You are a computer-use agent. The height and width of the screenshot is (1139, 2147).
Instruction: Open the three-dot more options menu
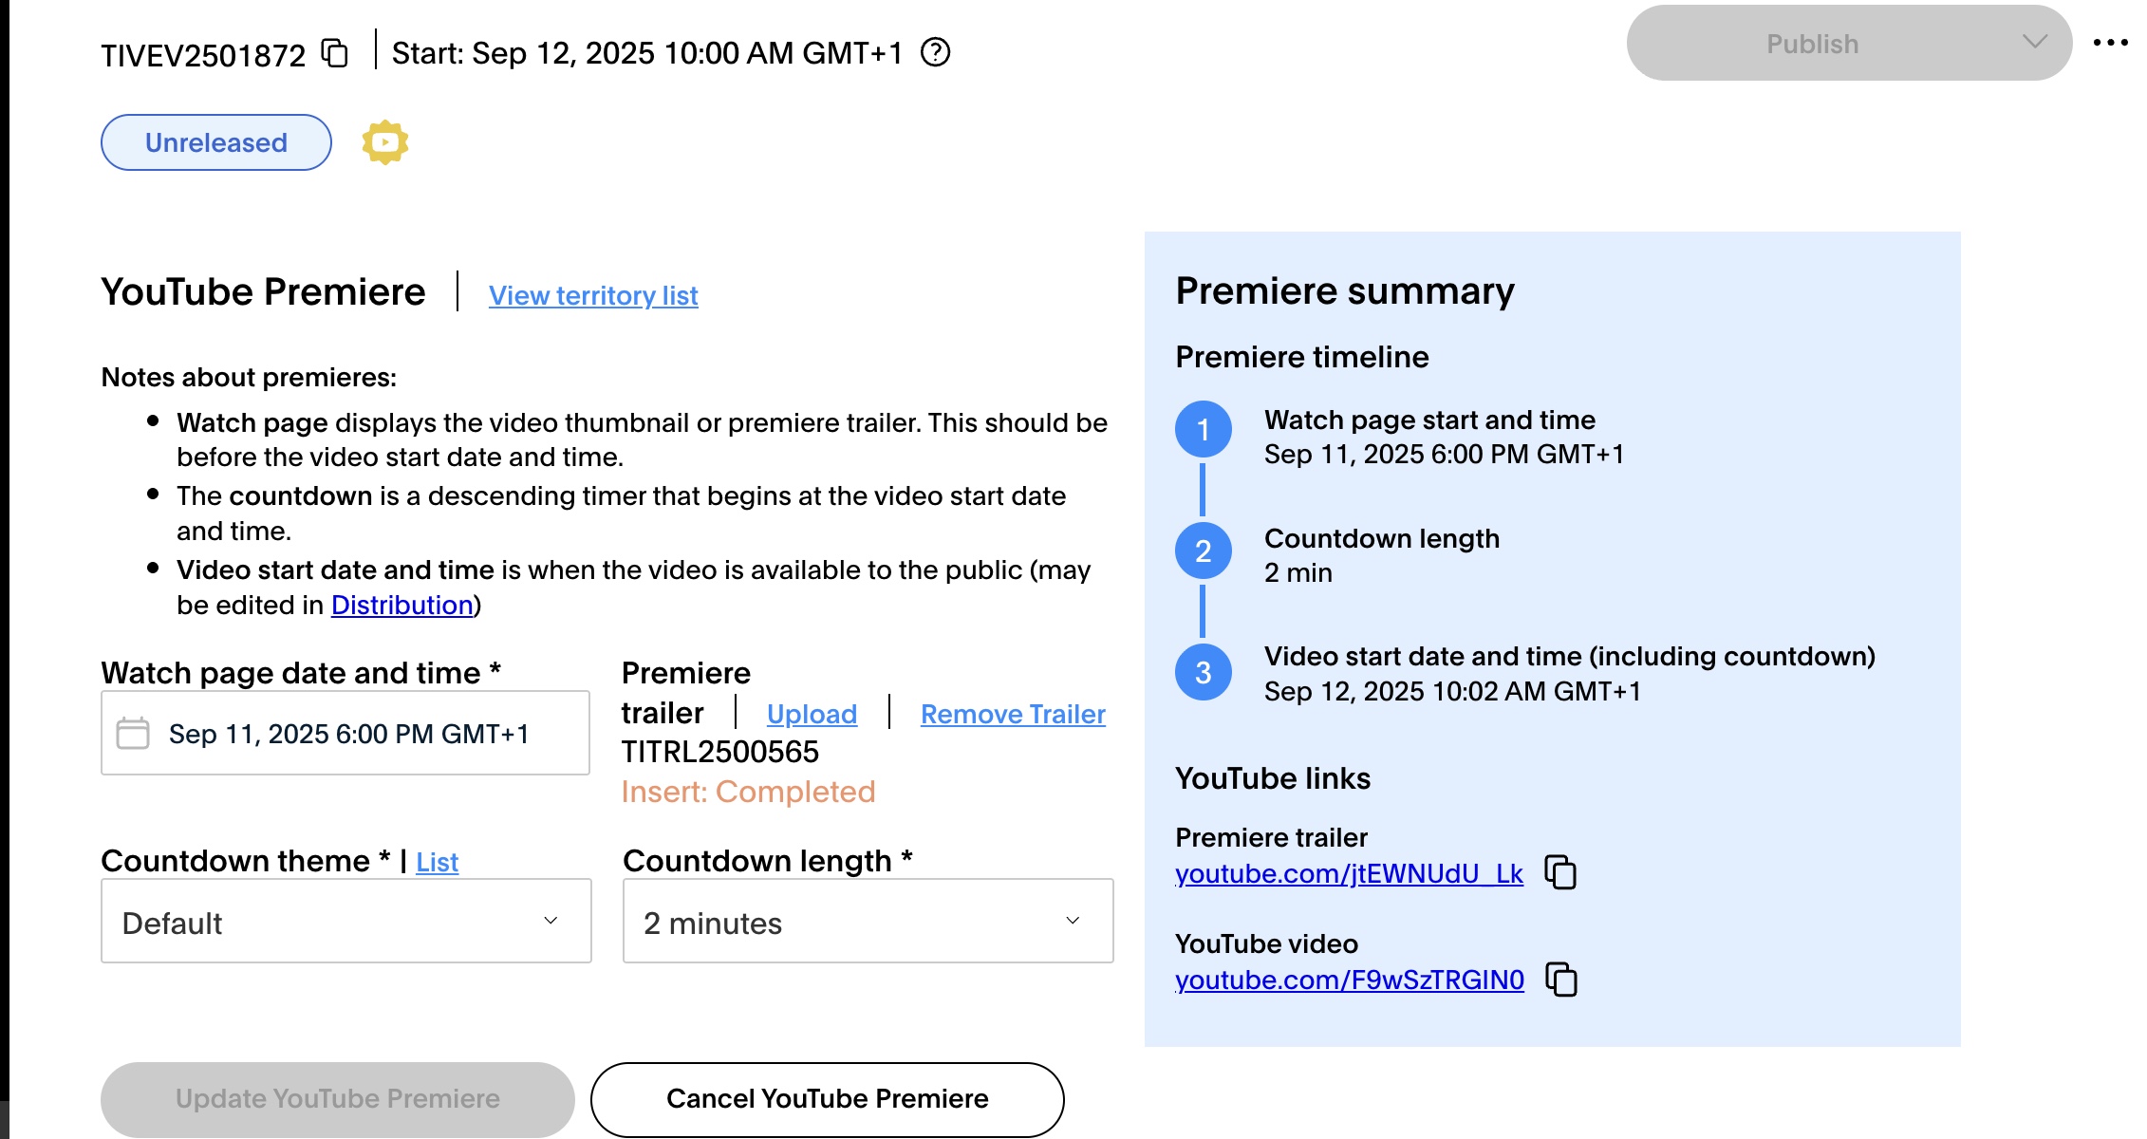click(x=2110, y=43)
